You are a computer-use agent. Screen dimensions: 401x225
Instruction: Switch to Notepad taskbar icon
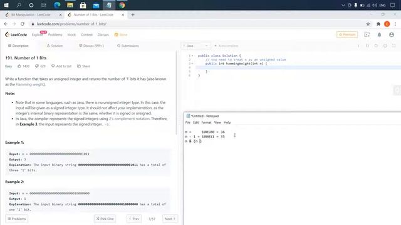(109, 5)
